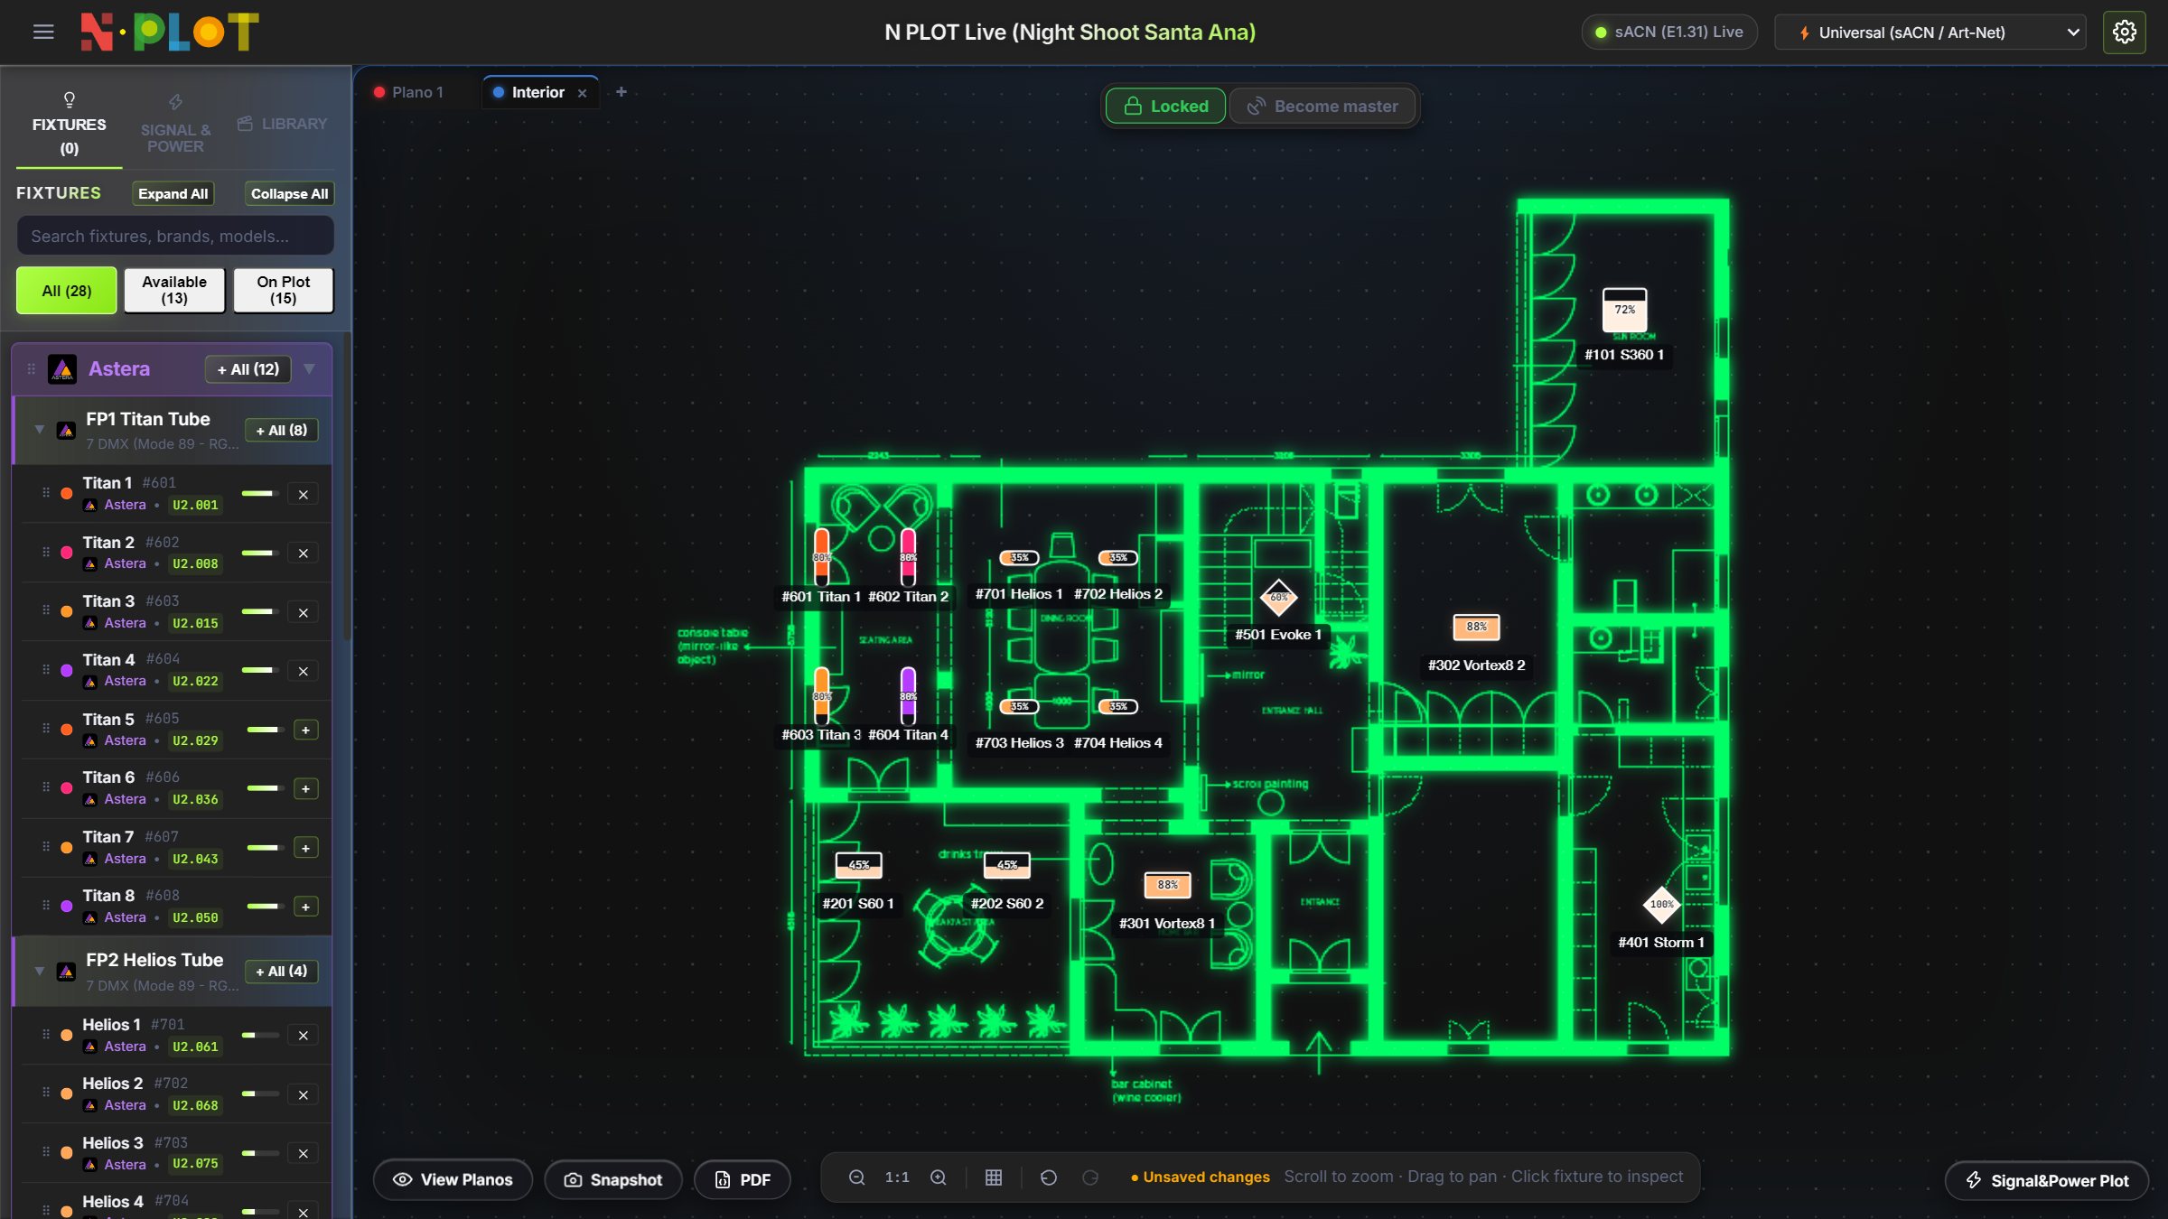The height and width of the screenshot is (1219, 2168).
Task: Filter fixtures by All (28)
Action: pyautogui.click(x=67, y=291)
